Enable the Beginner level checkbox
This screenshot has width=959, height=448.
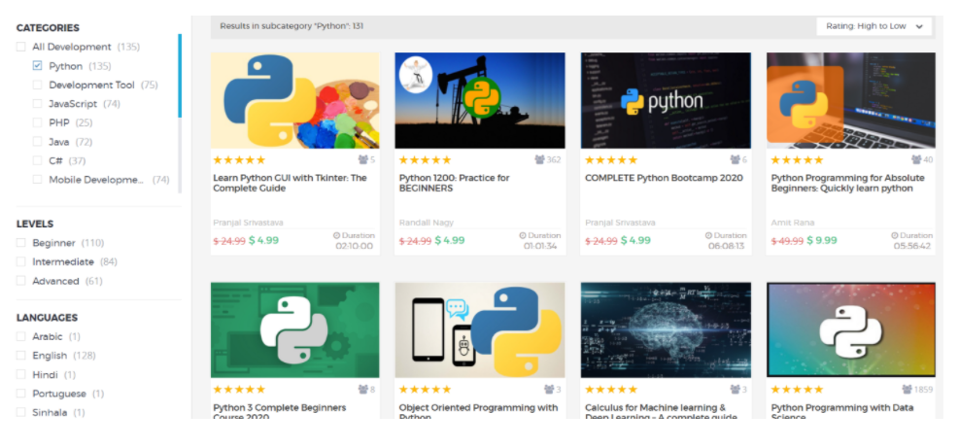(21, 243)
